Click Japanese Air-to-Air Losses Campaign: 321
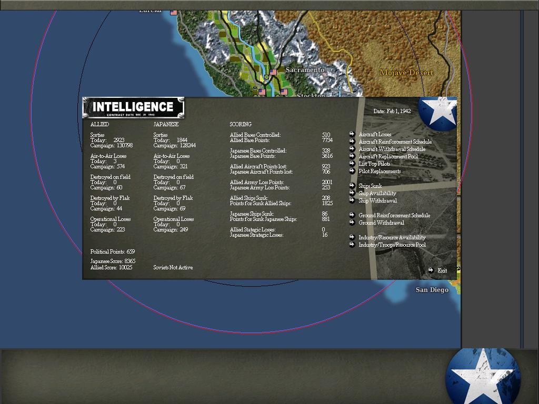The image size is (539, 404). click(171, 167)
